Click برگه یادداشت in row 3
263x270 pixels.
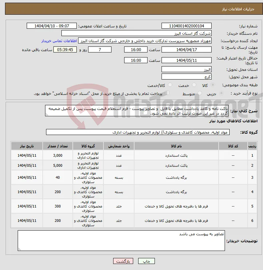point(176,177)
